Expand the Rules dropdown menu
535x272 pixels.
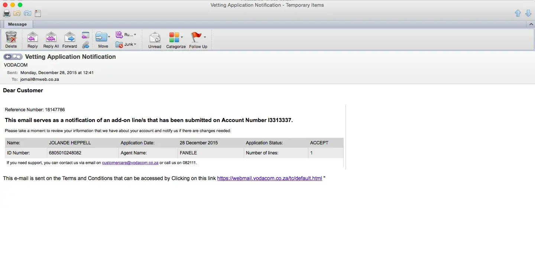134,35
